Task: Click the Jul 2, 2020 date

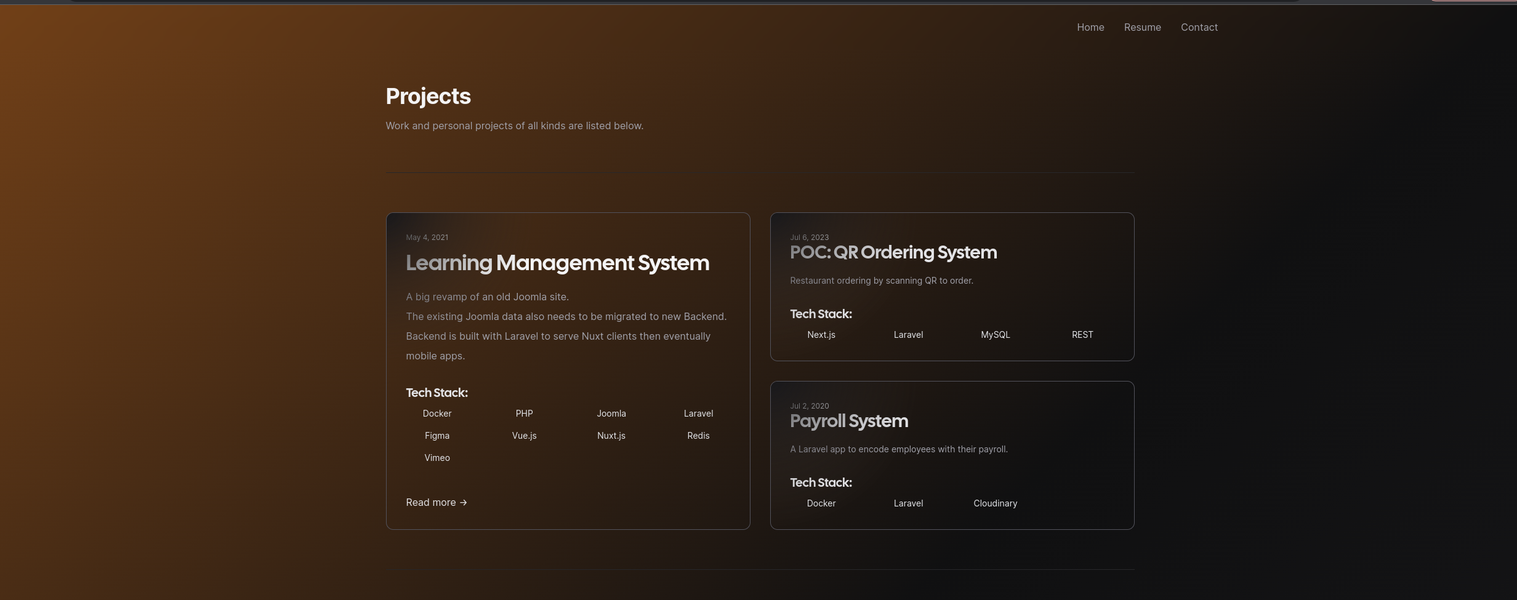Action: coord(809,406)
